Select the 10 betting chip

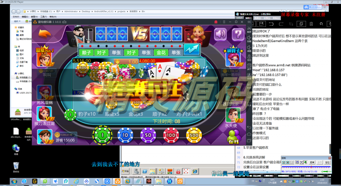click(125, 135)
